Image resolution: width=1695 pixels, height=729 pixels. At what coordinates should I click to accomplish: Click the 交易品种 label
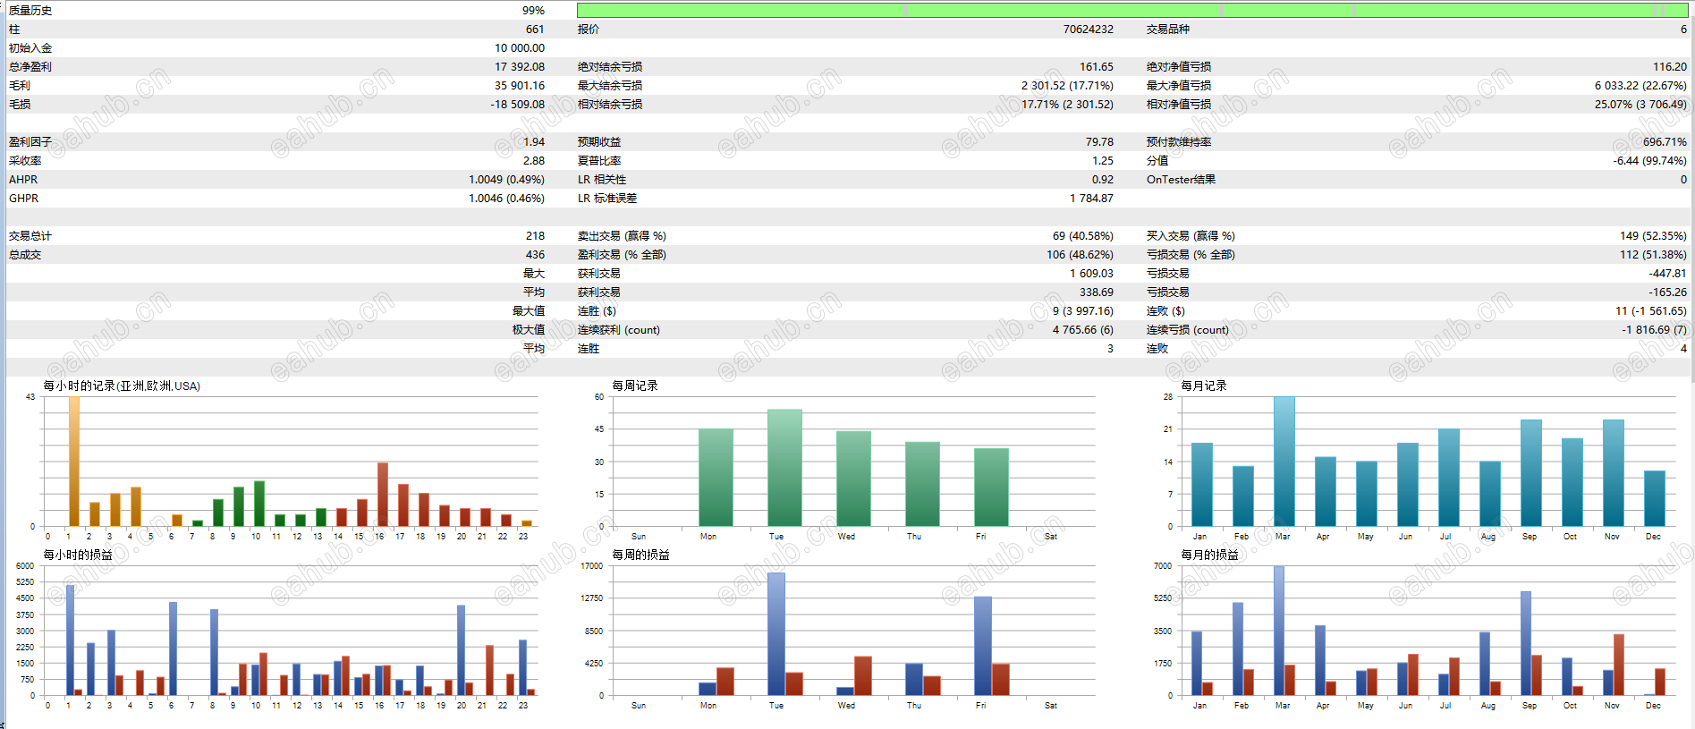[x=1168, y=30]
